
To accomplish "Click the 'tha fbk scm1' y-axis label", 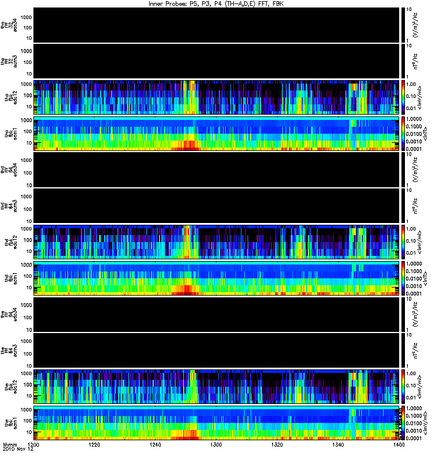I will [x=11, y=133].
